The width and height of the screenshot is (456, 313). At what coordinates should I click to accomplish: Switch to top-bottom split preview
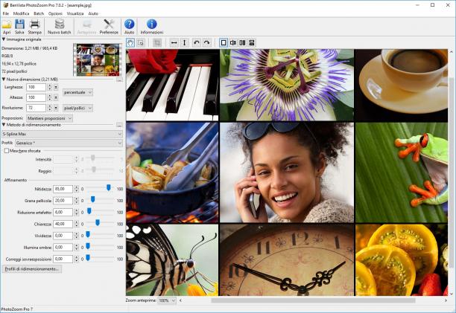click(x=252, y=43)
